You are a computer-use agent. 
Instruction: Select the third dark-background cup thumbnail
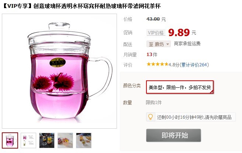tap(47, 140)
